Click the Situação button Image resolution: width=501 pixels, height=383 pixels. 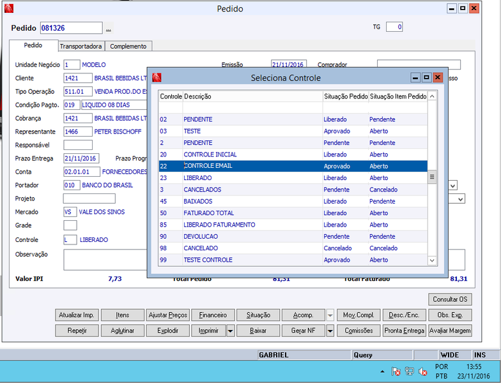coord(258,315)
